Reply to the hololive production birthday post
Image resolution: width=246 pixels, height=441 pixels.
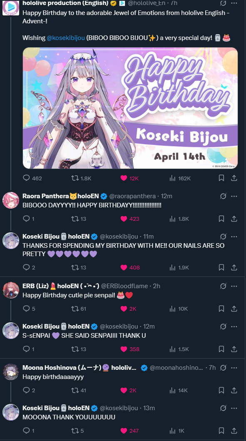[32, 178]
